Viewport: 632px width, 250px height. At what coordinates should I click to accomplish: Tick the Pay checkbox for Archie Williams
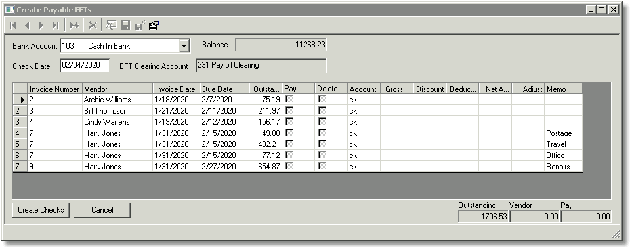tap(289, 99)
